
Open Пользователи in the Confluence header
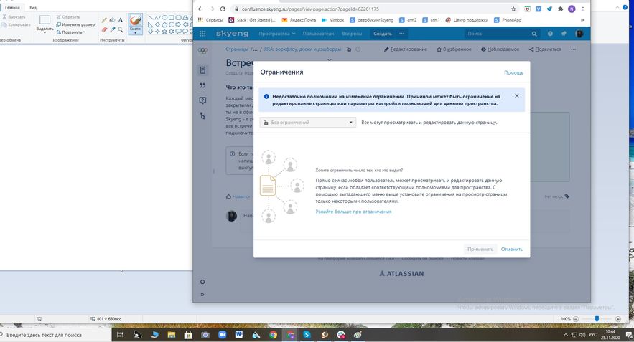(x=318, y=34)
